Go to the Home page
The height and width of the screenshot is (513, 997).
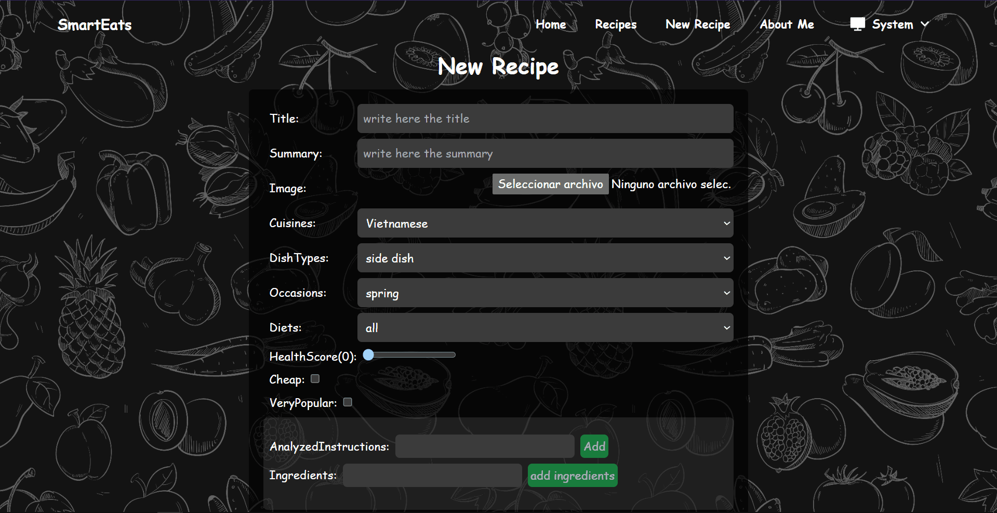point(551,24)
